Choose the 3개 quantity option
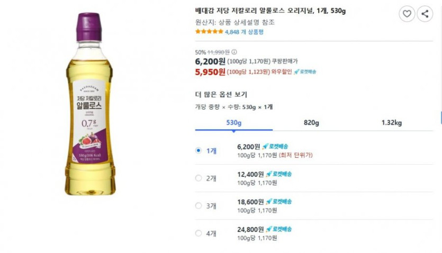442x253 pixels. 199,205
